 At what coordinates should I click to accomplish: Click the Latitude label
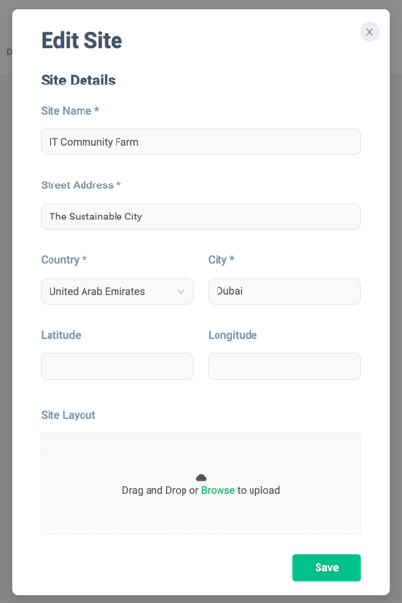coord(61,335)
